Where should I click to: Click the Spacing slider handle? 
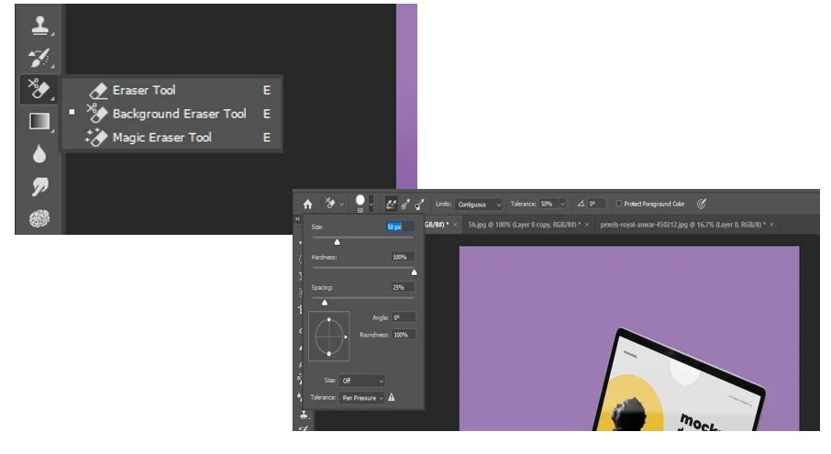(x=325, y=303)
